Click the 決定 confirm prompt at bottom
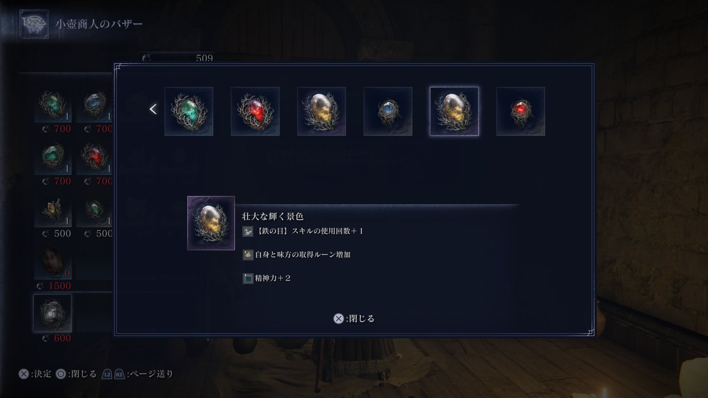The image size is (708, 398). click(x=35, y=374)
